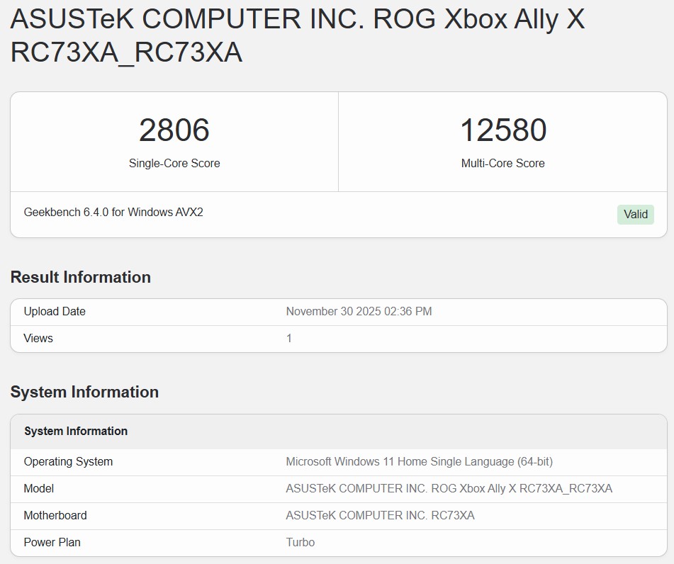Select the Power Plan row label
Image resolution: width=674 pixels, height=564 pixels.
point(52,542)
